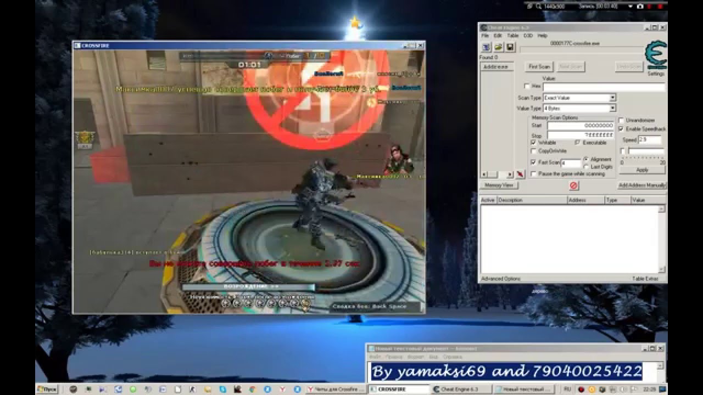Click the Description column header
Screen dimensions: 703x395
point(532,200)
